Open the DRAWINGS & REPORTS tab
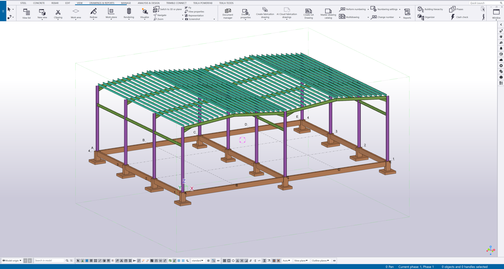This screenshot has height=269, width=504. pos(102,3)
